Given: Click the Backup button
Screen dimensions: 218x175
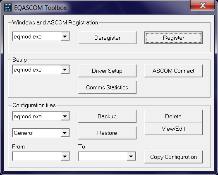Looking at the screenshot, I should 107,117.
